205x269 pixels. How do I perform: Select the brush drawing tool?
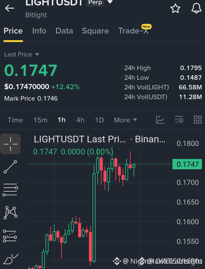click(x=11, y=259)
